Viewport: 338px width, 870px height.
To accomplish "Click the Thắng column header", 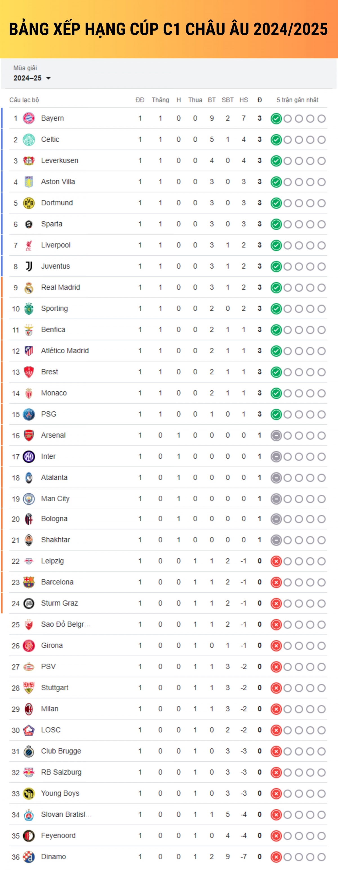I will pos(160,100).
